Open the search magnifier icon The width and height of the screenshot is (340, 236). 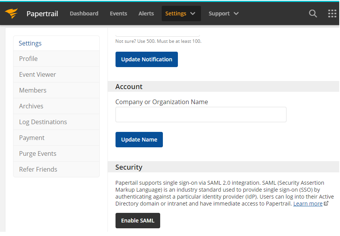point(313,13)
